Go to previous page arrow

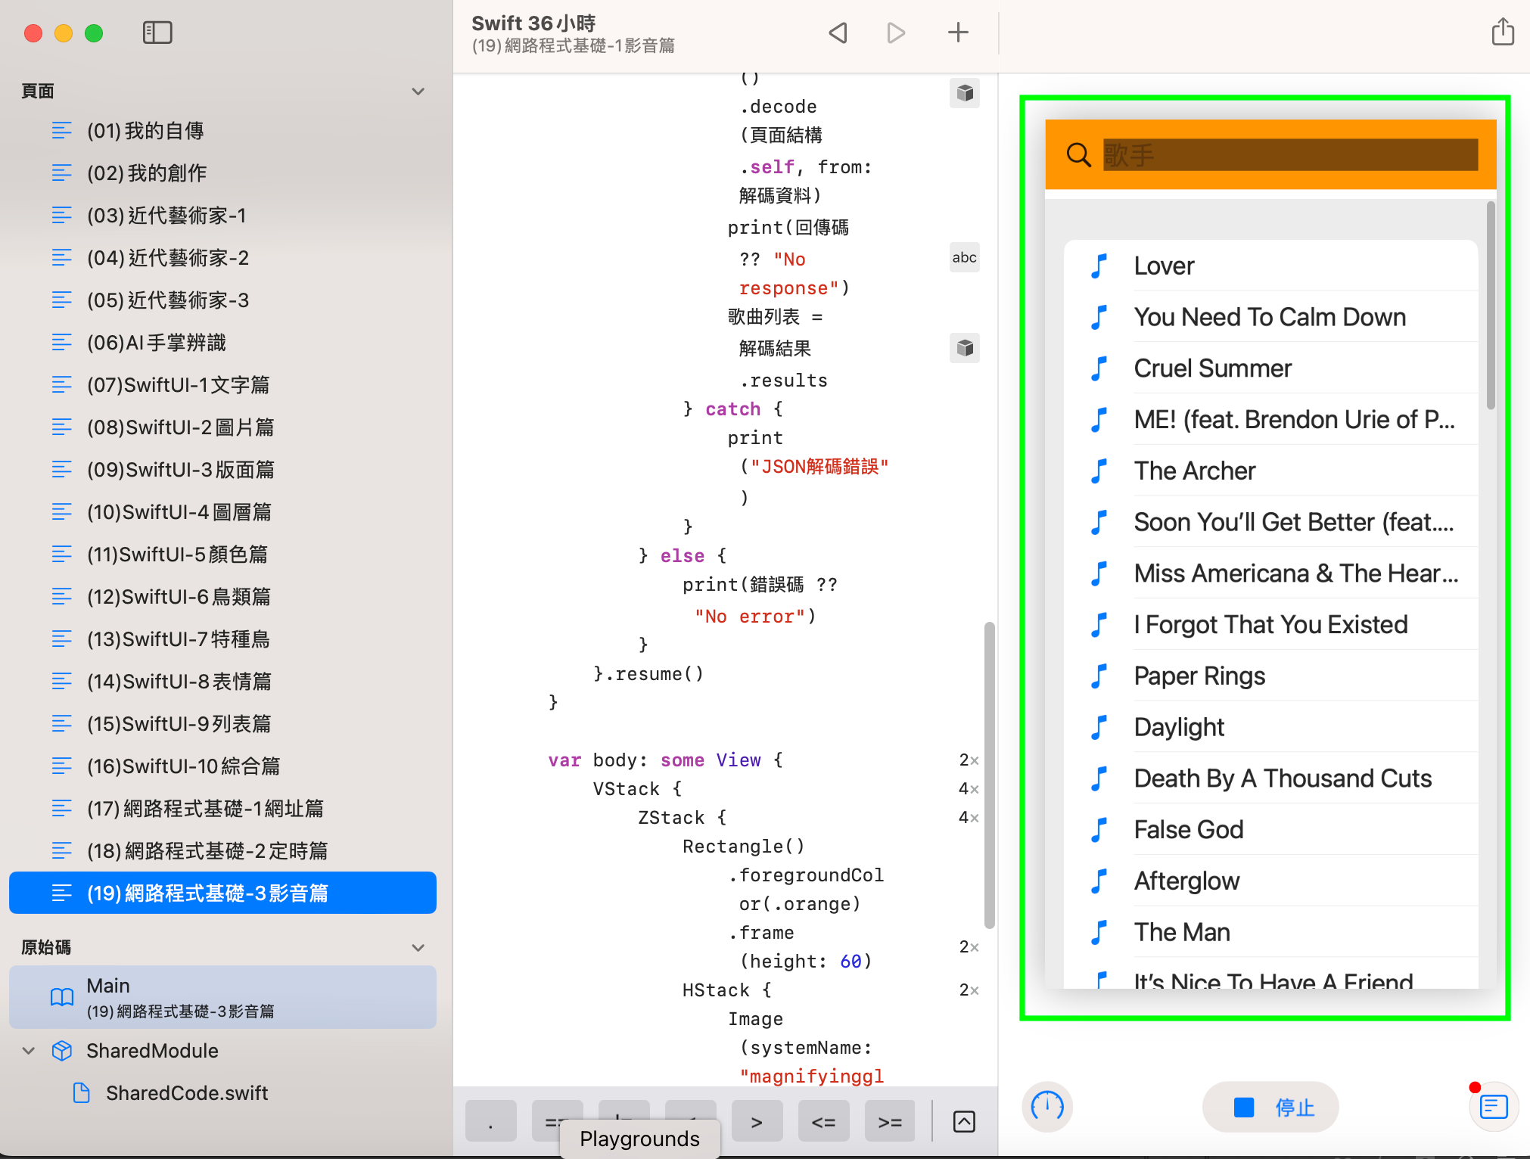pyautogui.click(x=838, y=33)
